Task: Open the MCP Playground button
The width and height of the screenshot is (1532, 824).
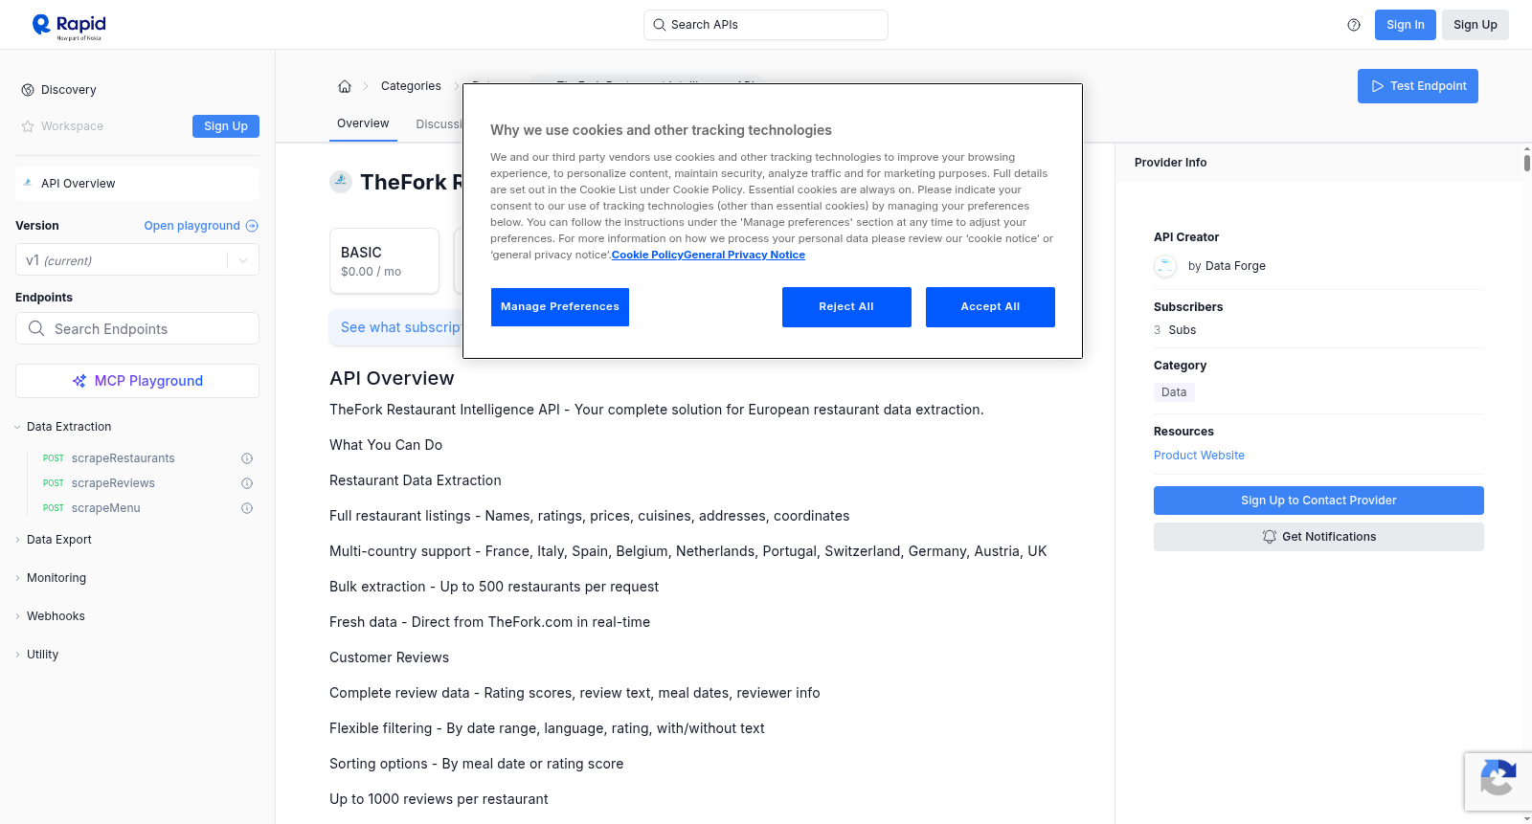Action: point(137,381)
